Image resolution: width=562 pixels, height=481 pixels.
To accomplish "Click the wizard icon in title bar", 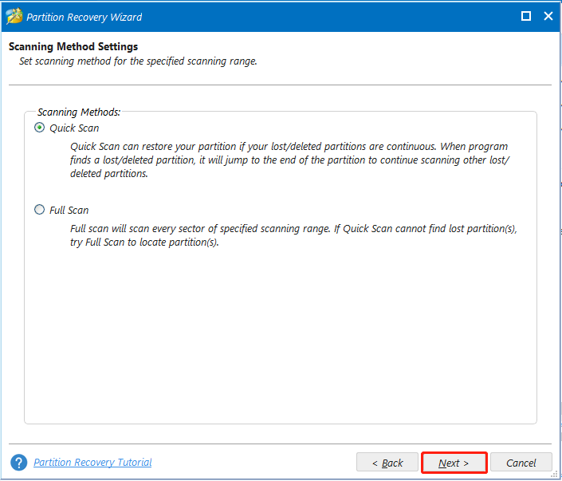I will tap(14, 17).
